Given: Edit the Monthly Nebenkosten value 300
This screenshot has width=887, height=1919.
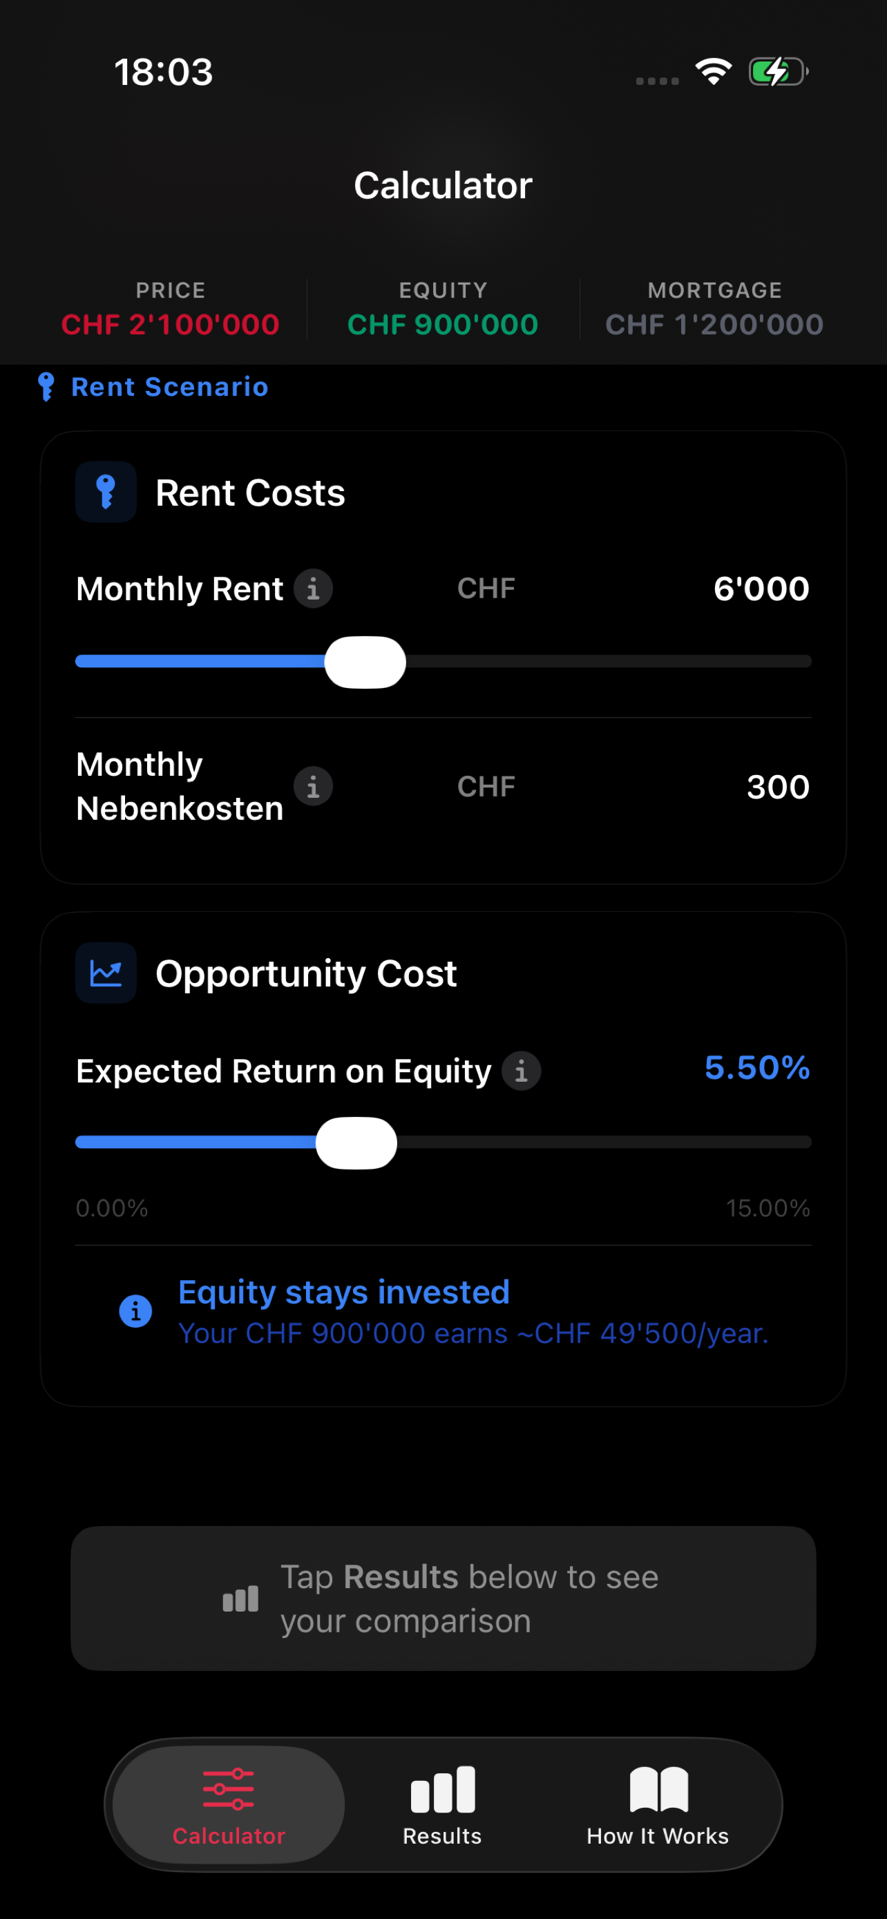Looking at the screenshot, I should [779, 787].
